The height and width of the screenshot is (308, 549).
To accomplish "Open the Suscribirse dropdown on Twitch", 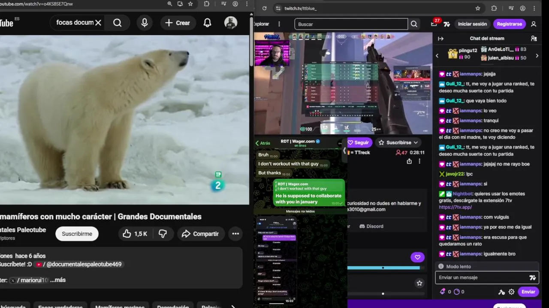I will pos(398,142).
